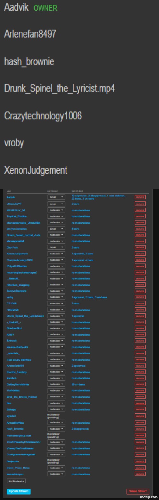The width and height of the screenshot is (159, 500).
Task: Remove Shinobii from moderators
Action: (x=140, y=341)
